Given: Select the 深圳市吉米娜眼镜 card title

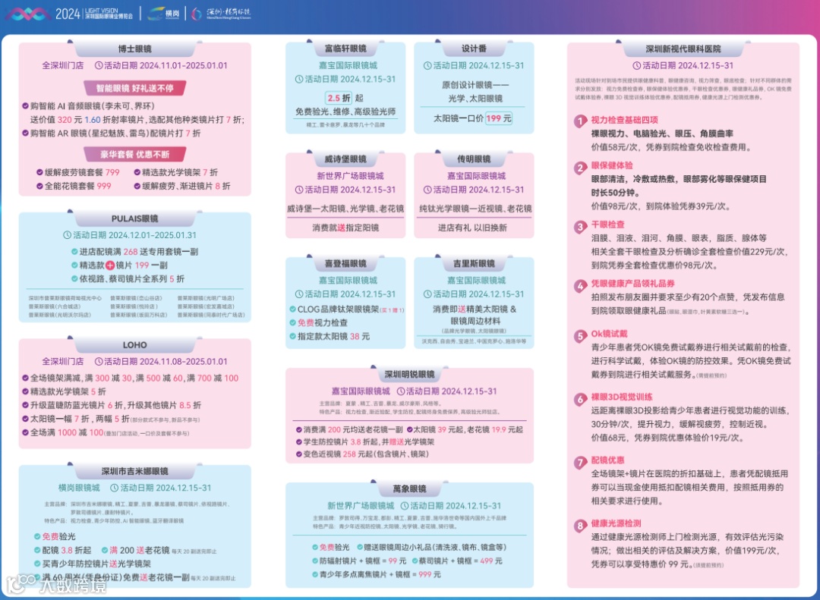Looking at the screenshot, I should point(134,471).
